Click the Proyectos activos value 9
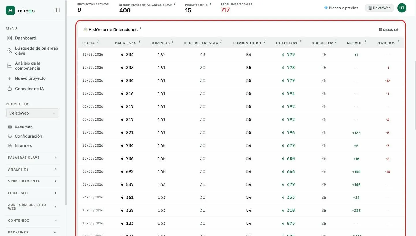 point(79,10)
